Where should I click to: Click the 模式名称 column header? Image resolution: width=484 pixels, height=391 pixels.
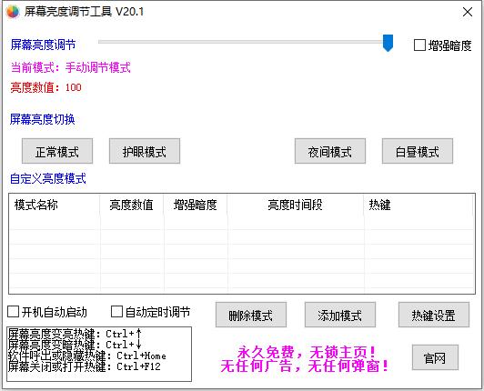pos(55,205)
